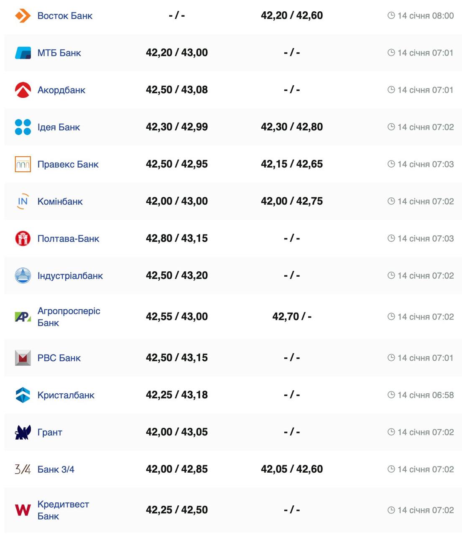Click the Полтава-Банк red round logo
This screenshot has width=462, height=535.
pos(23,239)
